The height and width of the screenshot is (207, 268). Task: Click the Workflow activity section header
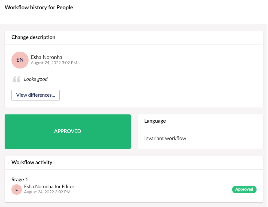32,162
